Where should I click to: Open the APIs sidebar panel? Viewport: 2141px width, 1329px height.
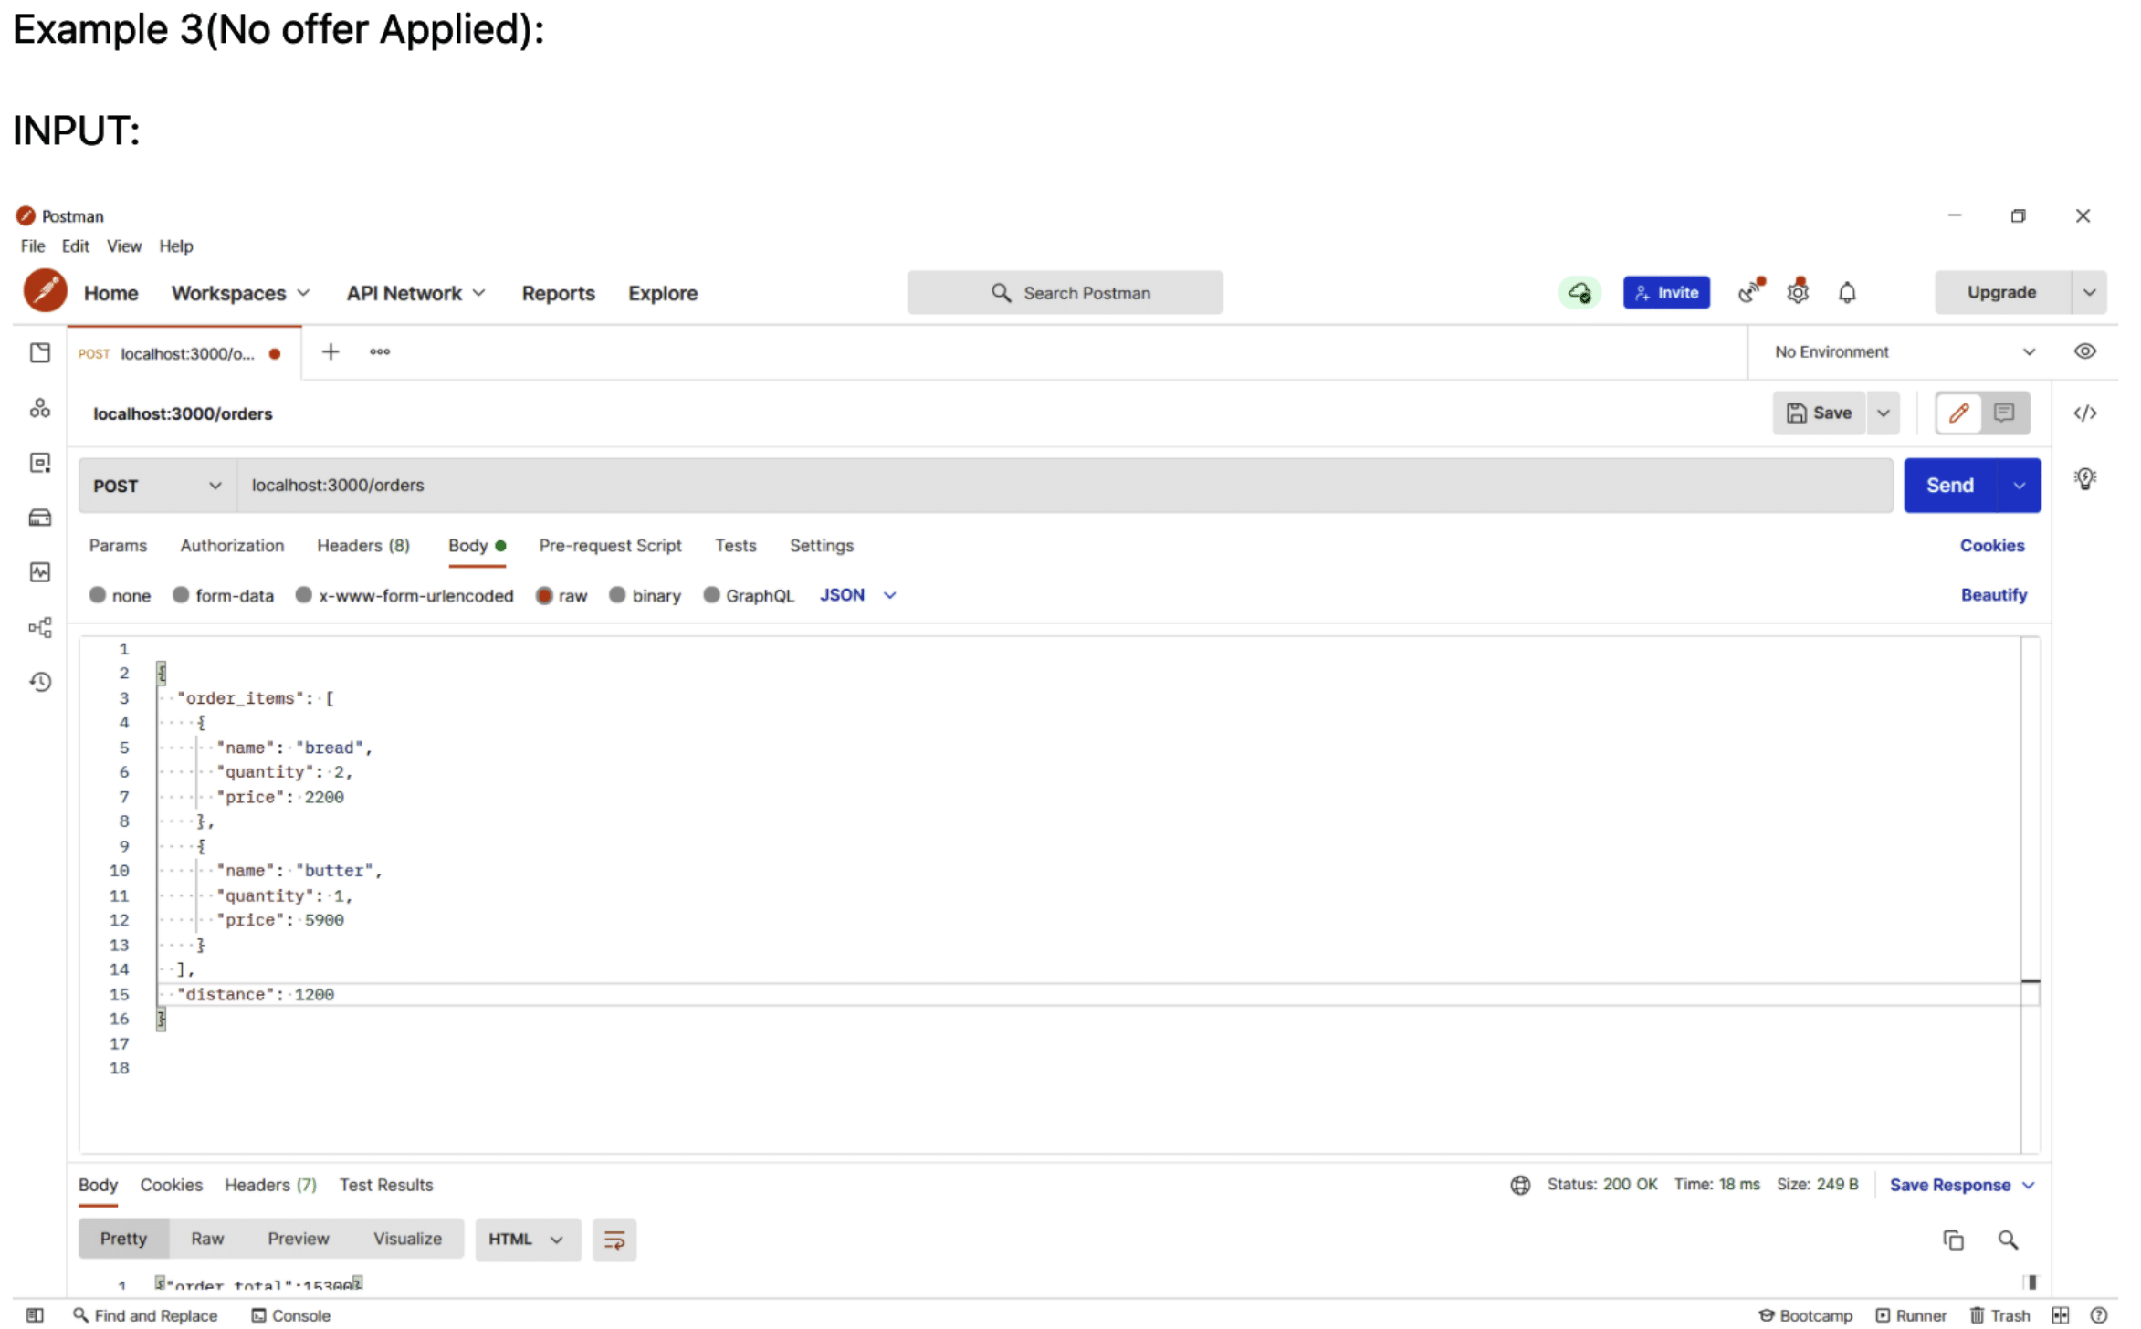point(40,408)
